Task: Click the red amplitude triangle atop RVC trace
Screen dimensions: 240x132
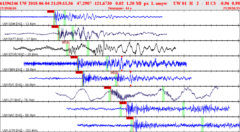Action: click(131, 72)
